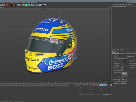Click Scale Project button
Image resolution: width=136 pixels, height=102 pixels.
[x=120, y=58]
